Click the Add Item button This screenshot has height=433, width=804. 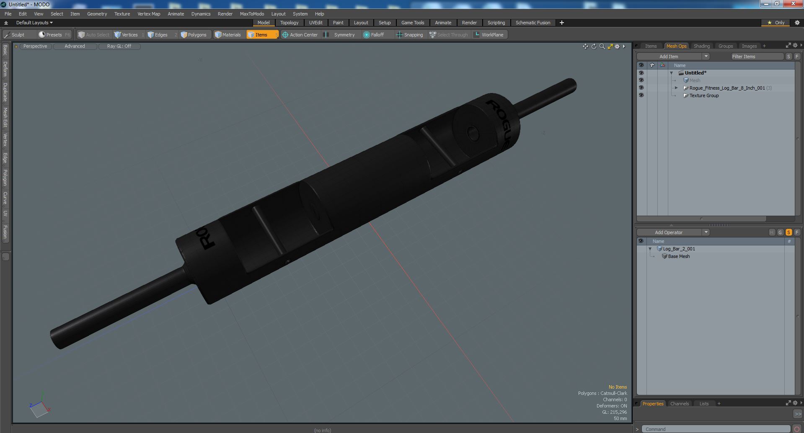click(668, 57)
